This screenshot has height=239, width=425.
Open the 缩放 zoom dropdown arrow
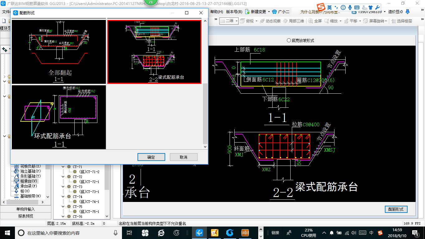(x=340, y=21)
